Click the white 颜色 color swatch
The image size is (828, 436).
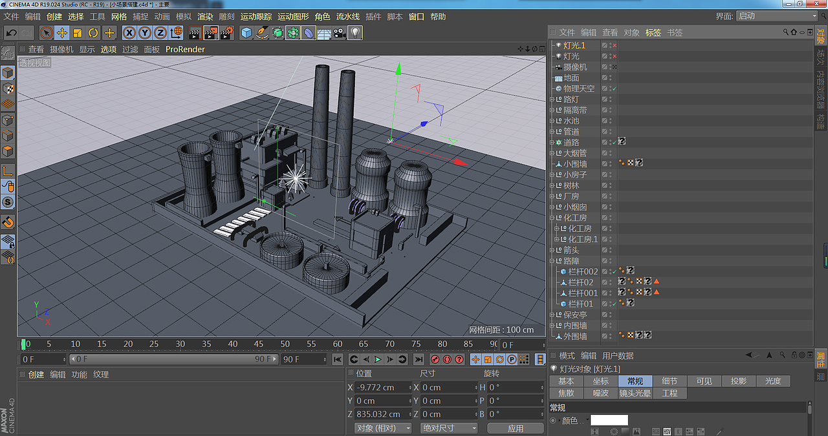[609, 420]
